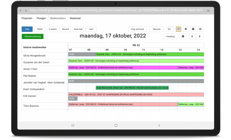The image size is (231, 140).
Task: Open the Selectie filter
Action: click(x=156, y=29)
